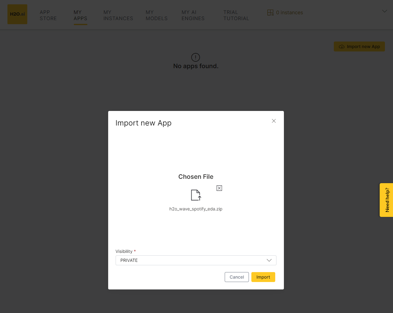Select the My Apps tab
This screenshot has height=313, width=393.
[x=80, y=15]
